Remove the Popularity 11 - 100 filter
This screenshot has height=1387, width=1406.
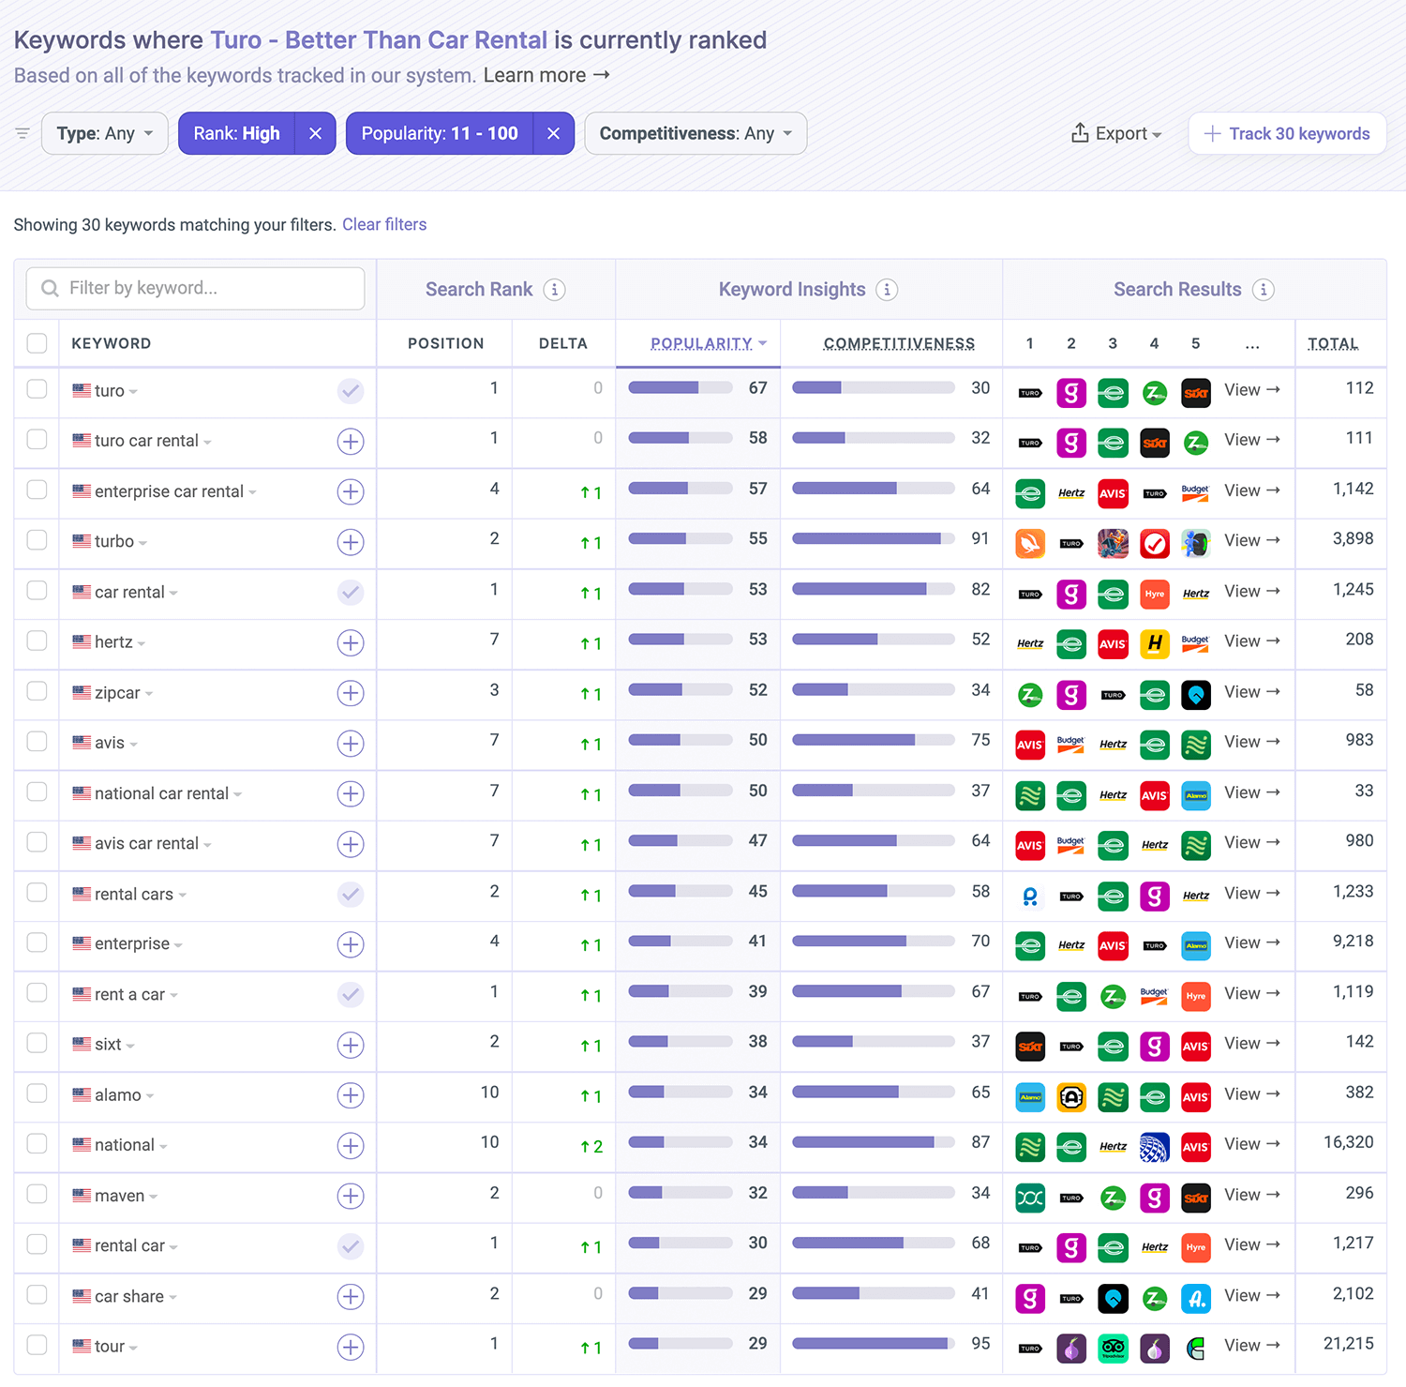point(553,133)
